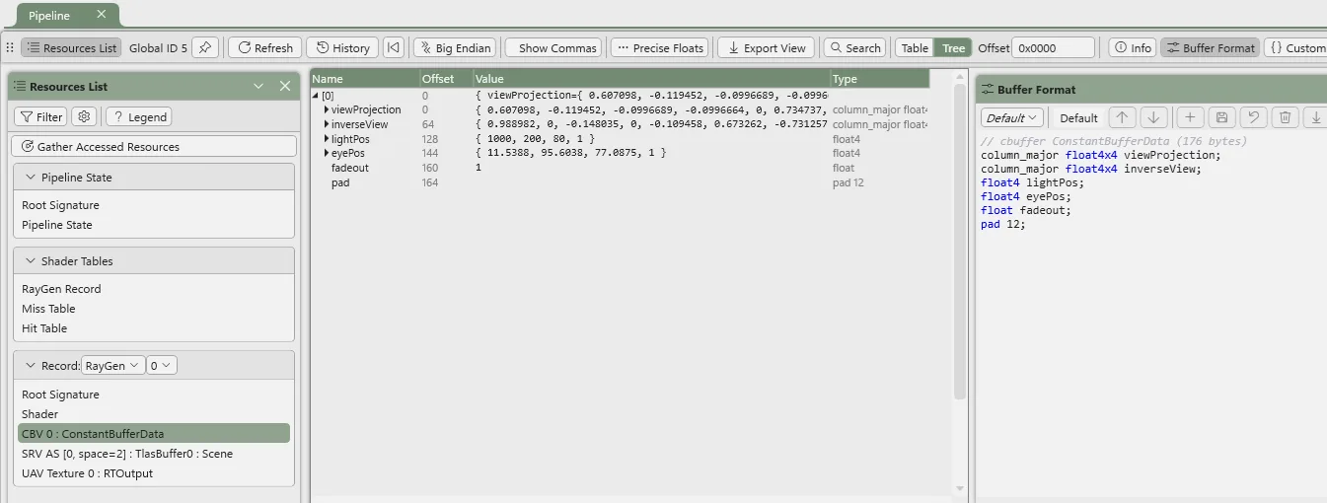
Task: Expand the viewProjection tree row
Action: click(327, 109)
